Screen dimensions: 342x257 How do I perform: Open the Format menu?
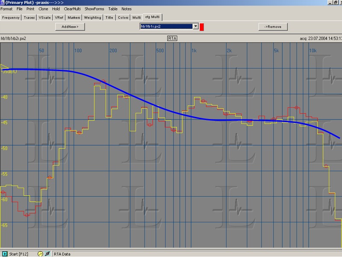tap(6, 9)
